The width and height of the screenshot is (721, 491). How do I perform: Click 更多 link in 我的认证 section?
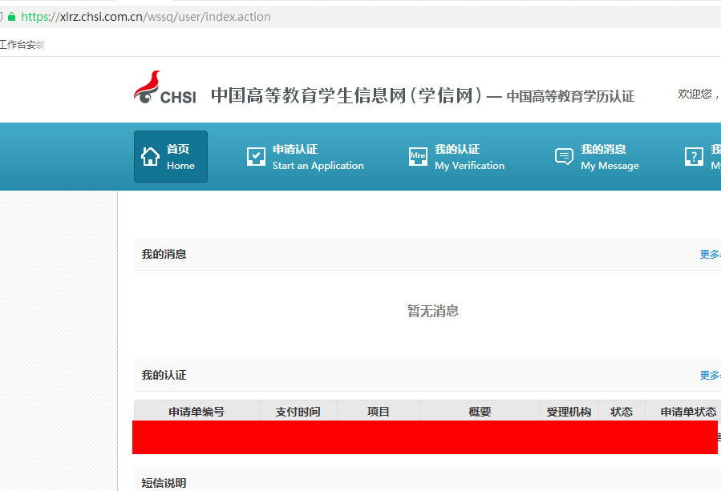coord(710,375)
